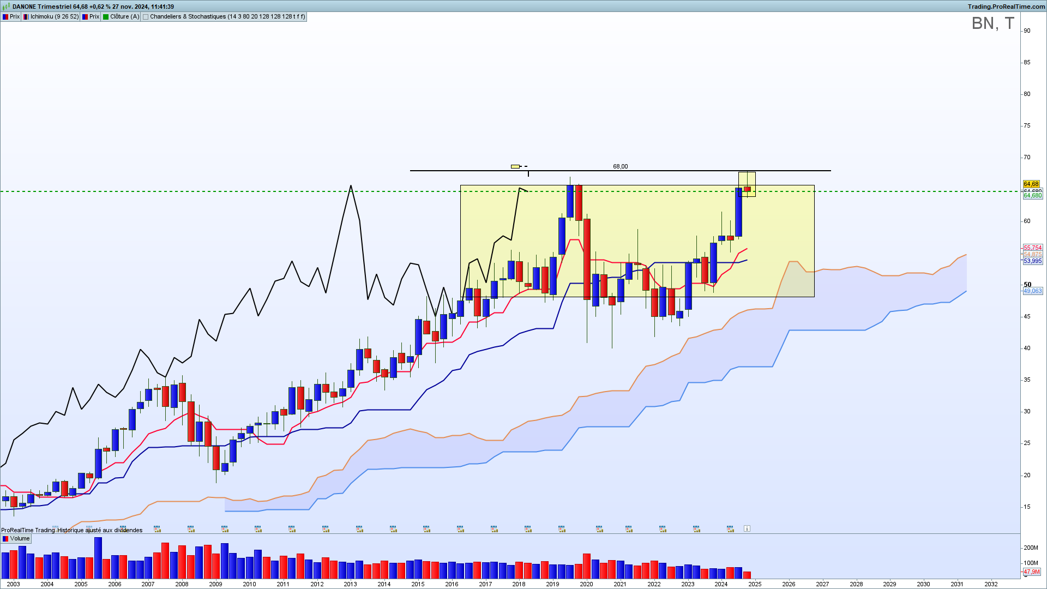Open the dividend event marker for 2007
This screenshot has height=589, width=1047.
point(157,528)
